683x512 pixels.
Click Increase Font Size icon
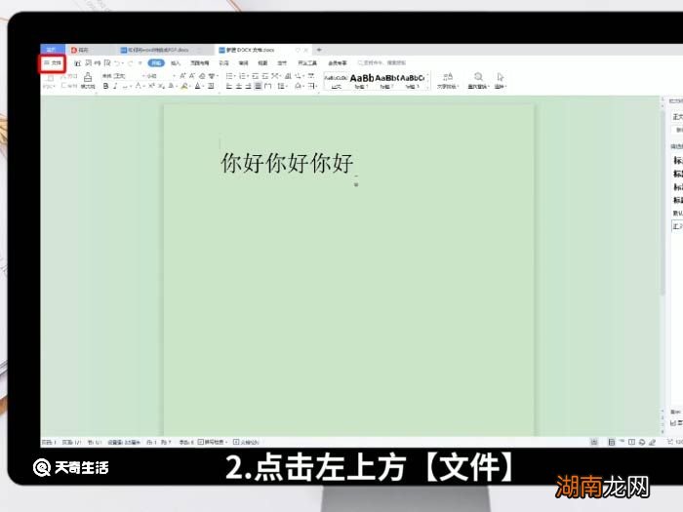[x=182, y=76]
